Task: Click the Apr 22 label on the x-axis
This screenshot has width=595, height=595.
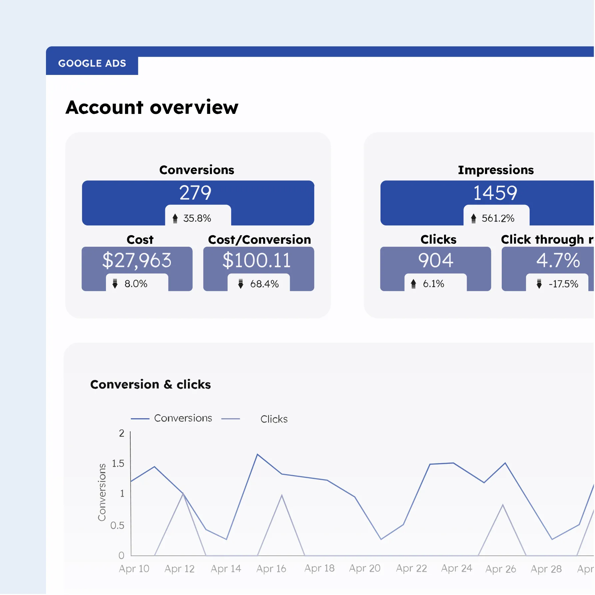Action: [x=411, y=568]
